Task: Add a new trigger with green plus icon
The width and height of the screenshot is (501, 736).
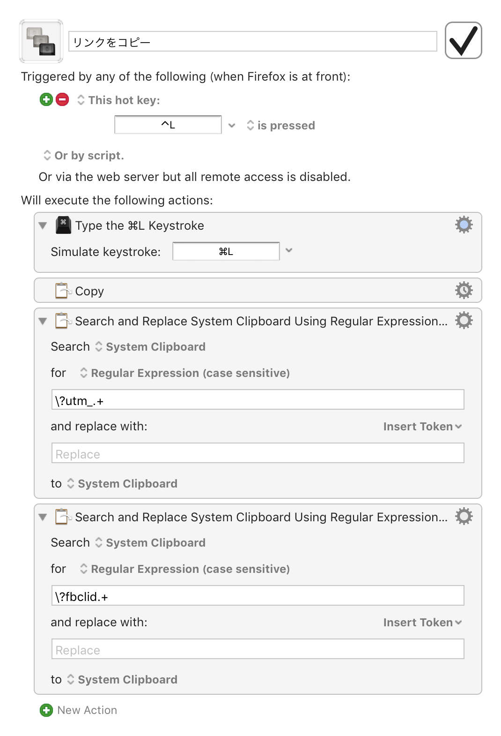Action: [46, 99]
